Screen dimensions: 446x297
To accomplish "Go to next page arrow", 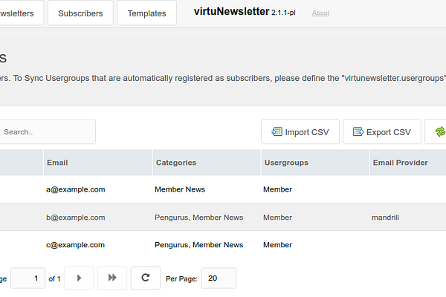I will point(79,278).
